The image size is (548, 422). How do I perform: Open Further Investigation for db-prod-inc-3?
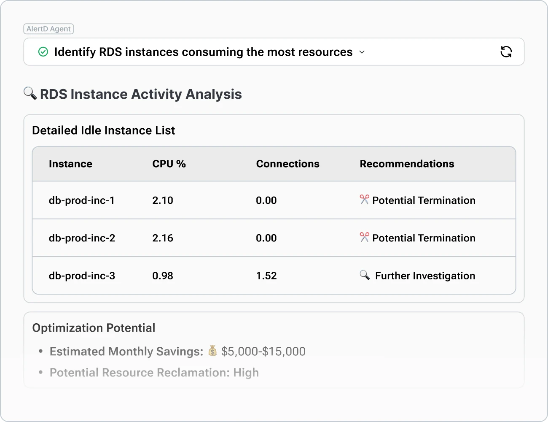[424, 276]
